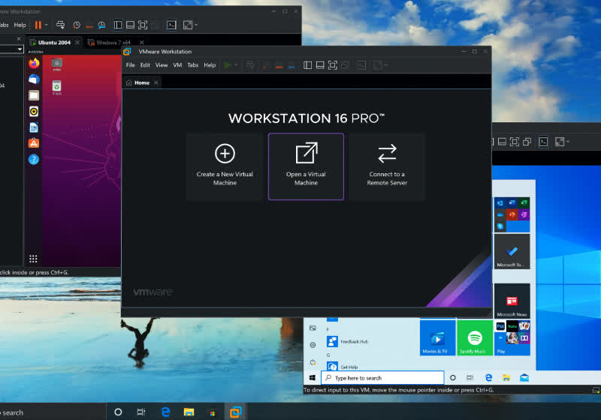Show Applications grid in Ubuntu dock

pyautogui.click(x=34, y=258)
